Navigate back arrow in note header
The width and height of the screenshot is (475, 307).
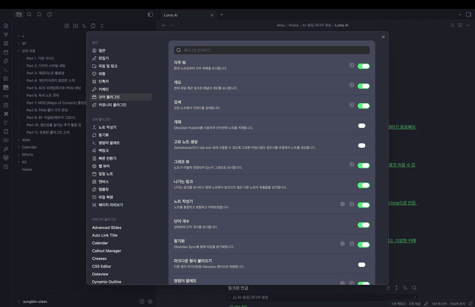pyautogui.click(x=164, y=25)
